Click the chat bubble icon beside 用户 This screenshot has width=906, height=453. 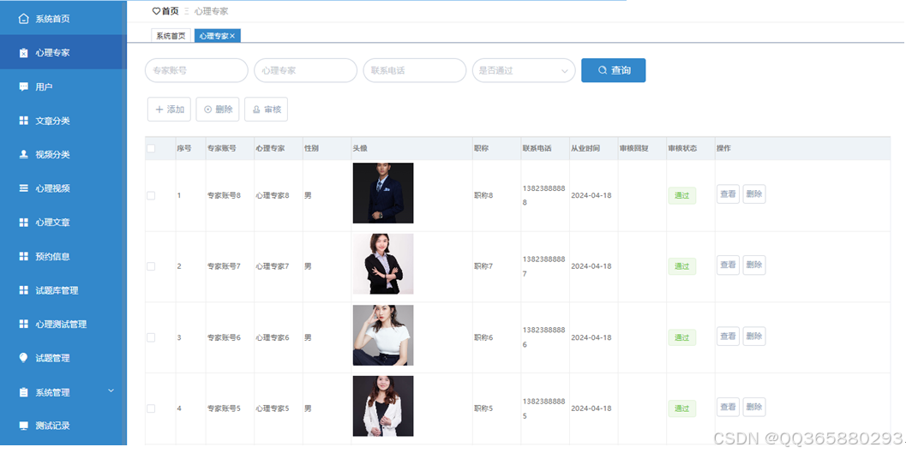pyautogui.click(x=23, y=86)
